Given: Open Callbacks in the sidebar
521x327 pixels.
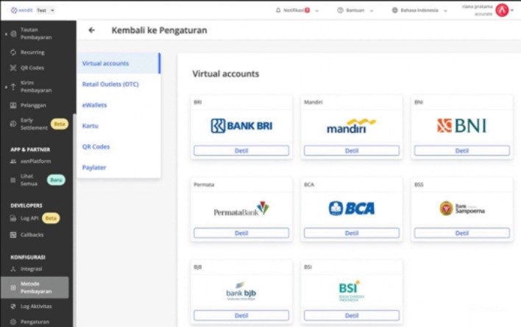Looking at the screenshot, I should (32, 235).
